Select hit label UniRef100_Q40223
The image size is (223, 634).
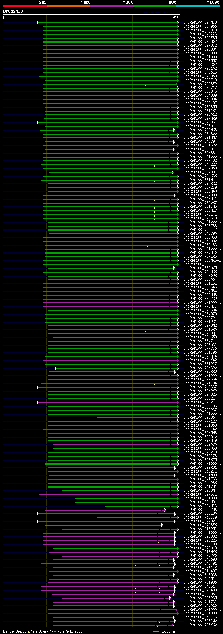coord(200,34)
